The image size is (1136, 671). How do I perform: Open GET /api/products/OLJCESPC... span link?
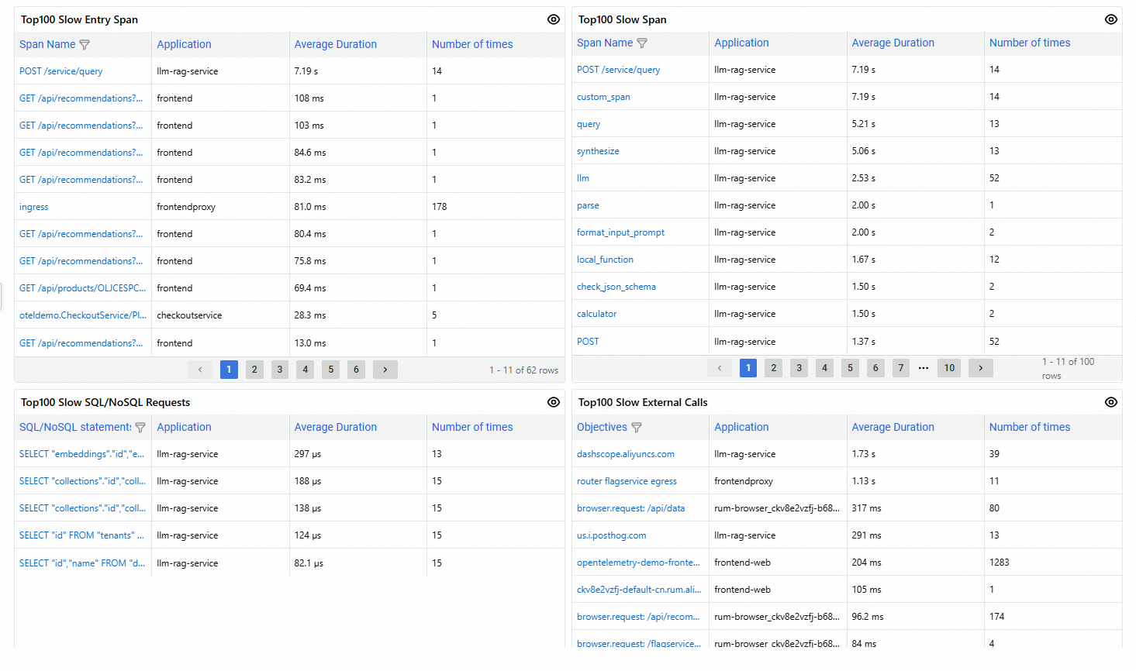click(83, 288)
